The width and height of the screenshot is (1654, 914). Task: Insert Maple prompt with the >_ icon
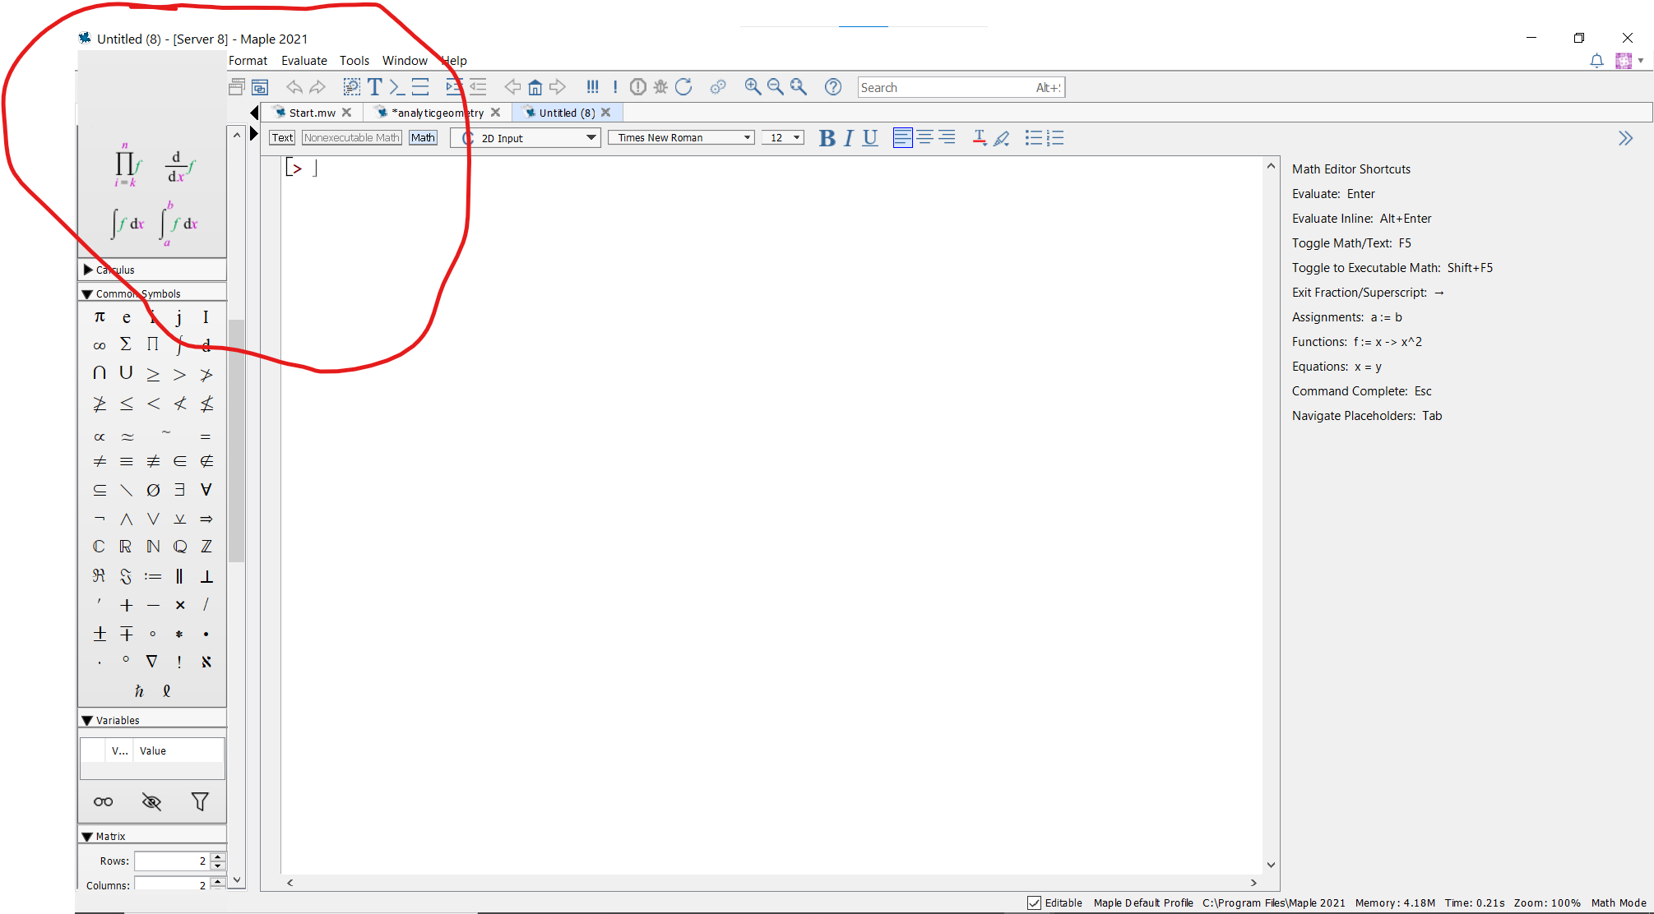397,87
